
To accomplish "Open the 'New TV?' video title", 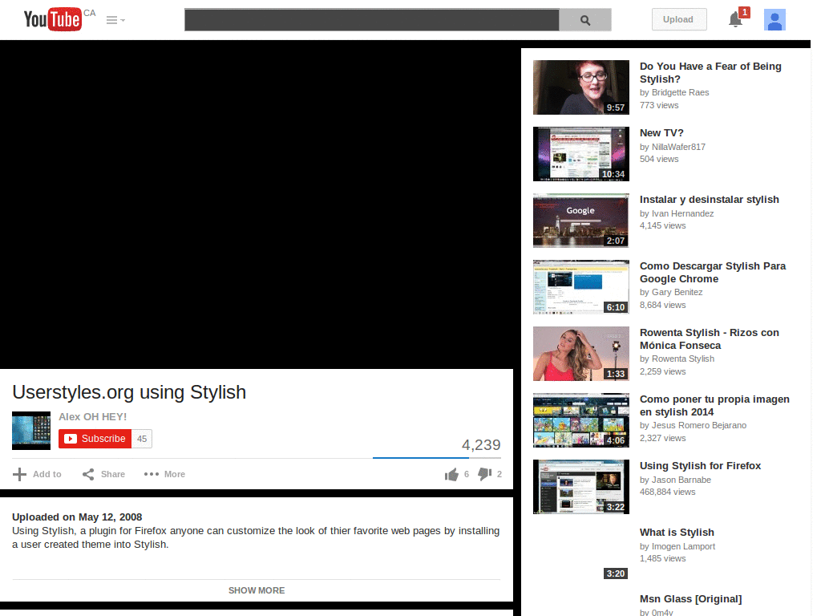I will [x=661, y=133].
